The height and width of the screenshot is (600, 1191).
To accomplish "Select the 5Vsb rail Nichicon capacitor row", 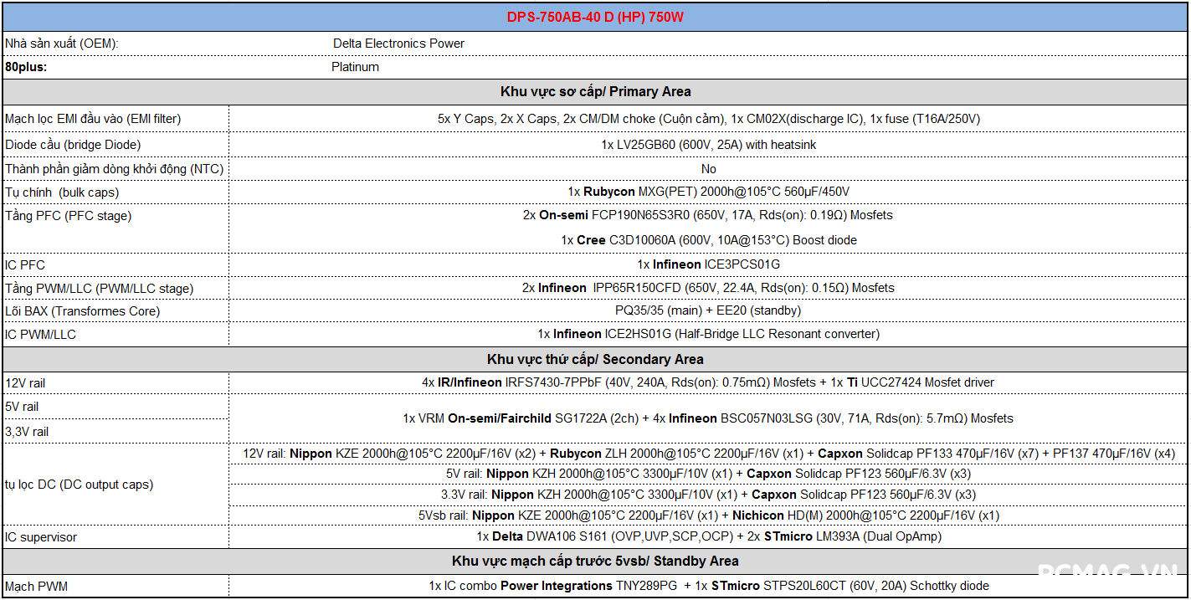I will (x=708, y=515).
